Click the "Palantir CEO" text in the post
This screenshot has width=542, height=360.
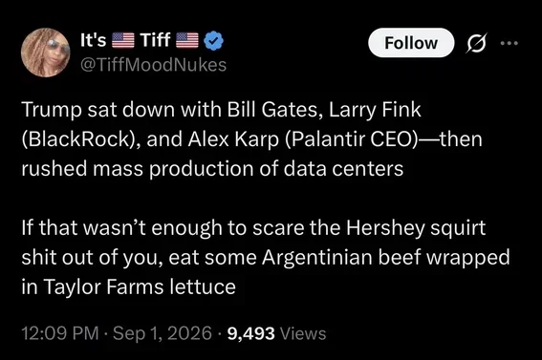(348, 139)
